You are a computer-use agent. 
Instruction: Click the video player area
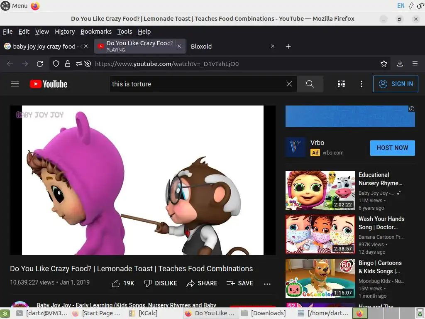coord(143,180)
